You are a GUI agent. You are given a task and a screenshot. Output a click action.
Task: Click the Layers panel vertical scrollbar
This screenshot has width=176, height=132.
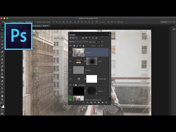110,73
